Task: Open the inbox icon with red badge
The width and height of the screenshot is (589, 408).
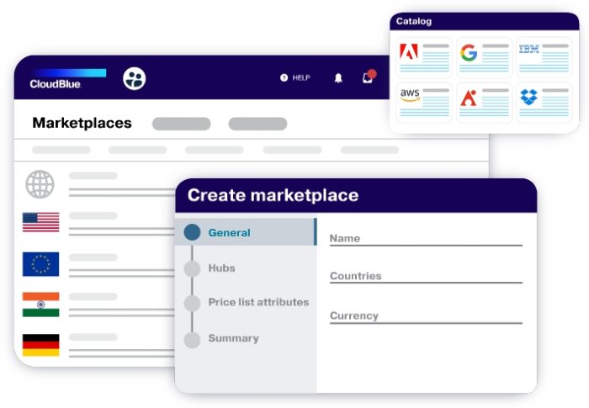Action: [369, 77]
